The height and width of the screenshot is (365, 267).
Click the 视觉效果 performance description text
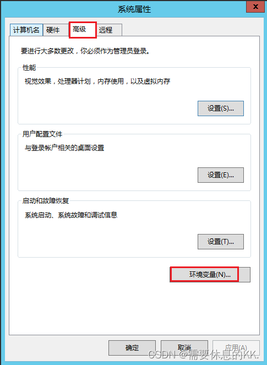click(x=97, y=81)
